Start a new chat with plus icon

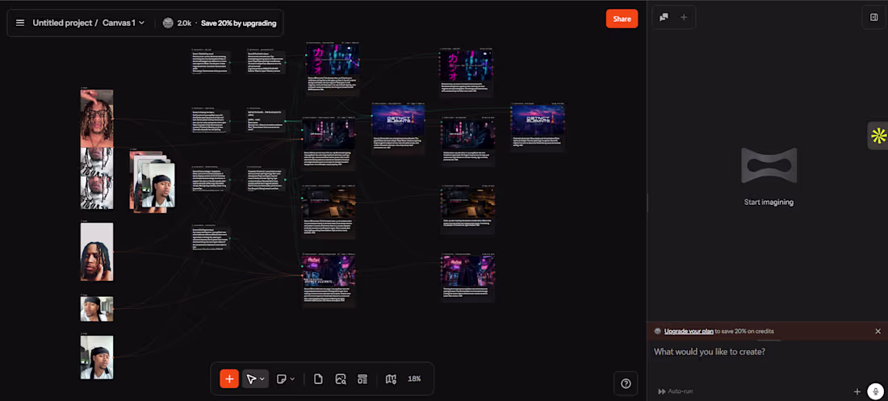[684, 17]
